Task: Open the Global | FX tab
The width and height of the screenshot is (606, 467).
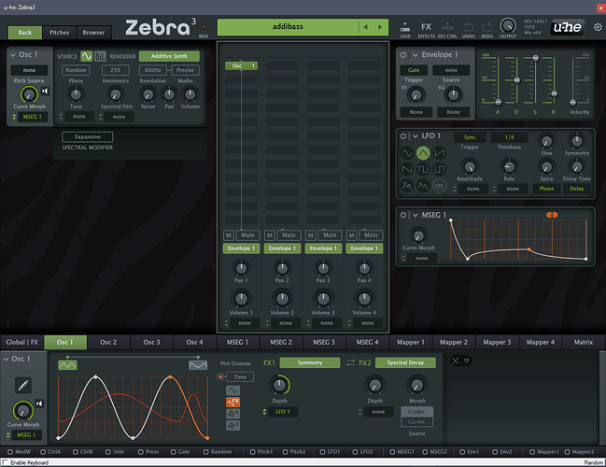Action: pos(22,342)
